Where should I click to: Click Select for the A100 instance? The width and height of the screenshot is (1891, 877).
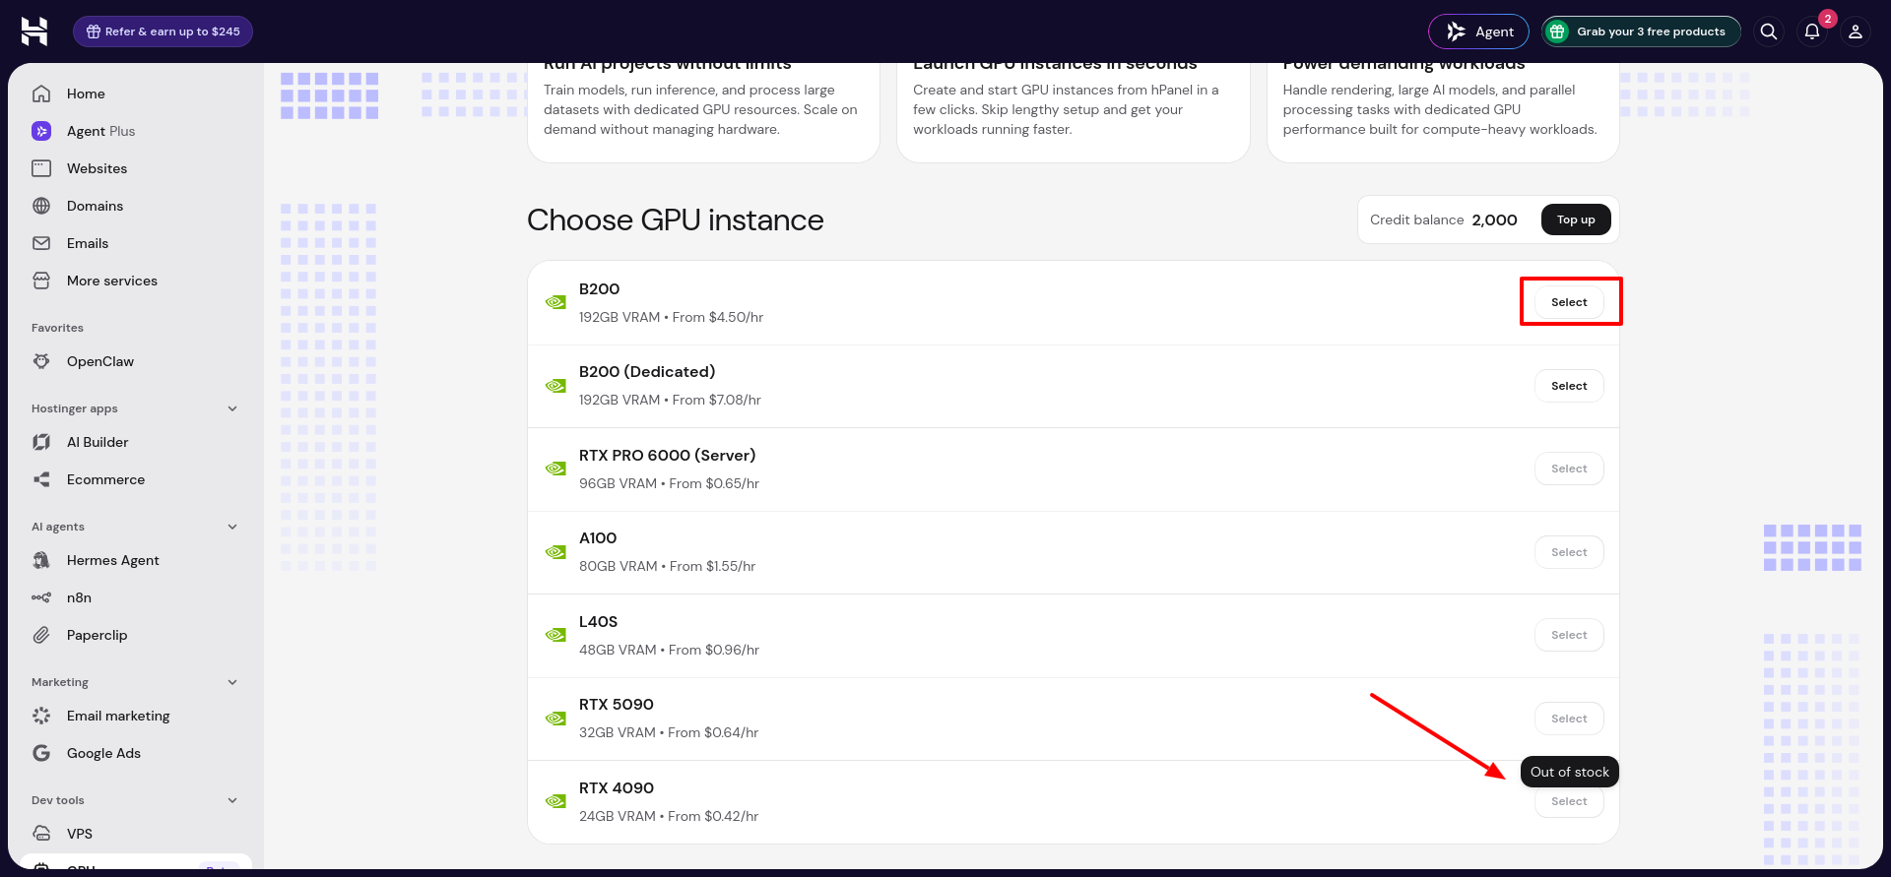pos(1569,552)
